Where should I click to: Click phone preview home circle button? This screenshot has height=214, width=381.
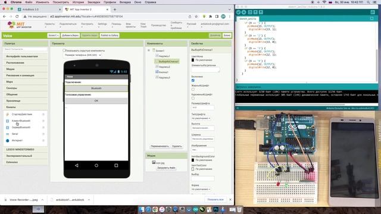pos(96,165)
